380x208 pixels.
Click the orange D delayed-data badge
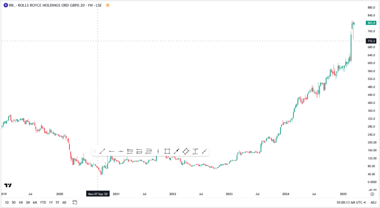coord(108,5)
